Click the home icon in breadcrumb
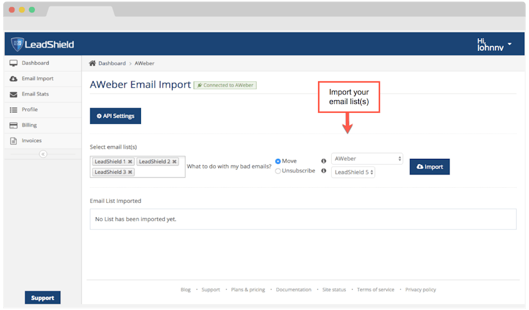Viewport: 529px width, 310px height. tap(92, 63)
